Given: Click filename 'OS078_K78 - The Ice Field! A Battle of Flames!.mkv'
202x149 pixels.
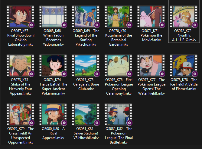Looking at the screenshot, I should pyautogui.click(x=184, y=84).
